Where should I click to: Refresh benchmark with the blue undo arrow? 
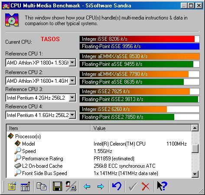(x=117, y=186)
